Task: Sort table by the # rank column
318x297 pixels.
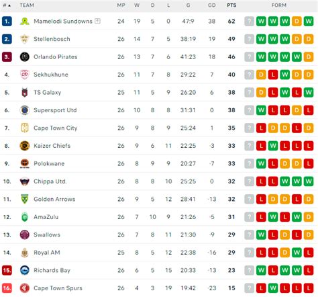Action: point(7,5)
